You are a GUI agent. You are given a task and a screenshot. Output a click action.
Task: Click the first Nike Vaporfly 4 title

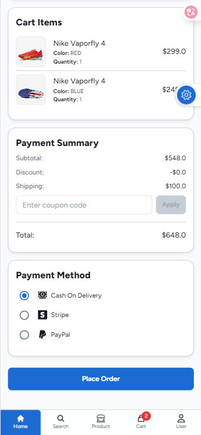coord(79,43)
